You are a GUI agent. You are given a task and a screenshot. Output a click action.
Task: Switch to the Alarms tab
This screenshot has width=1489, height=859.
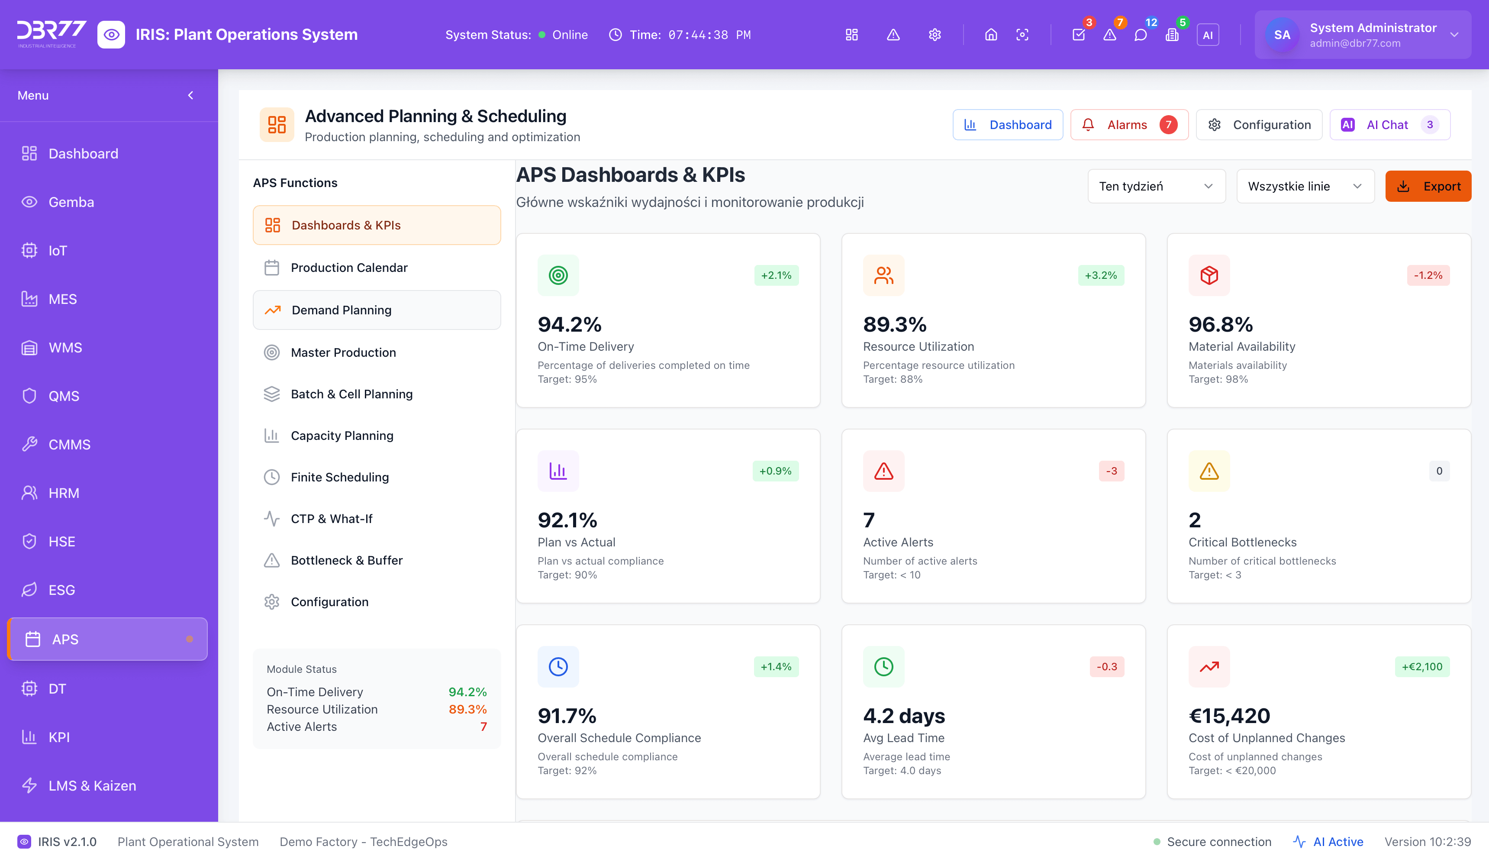(x=1128, y=125)
